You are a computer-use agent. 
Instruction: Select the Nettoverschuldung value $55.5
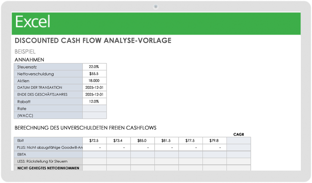[x=94, y=74]
